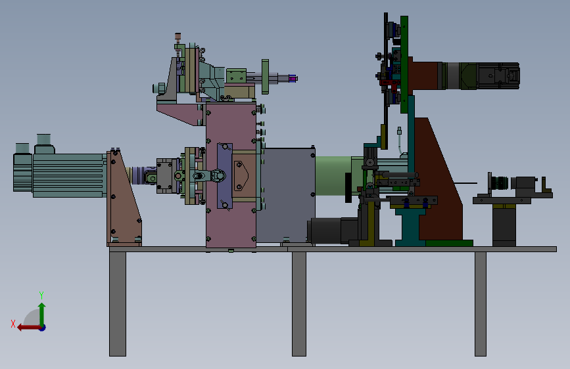Click the red X axis arrow of the triad
Screen dimensions: 570x369
point(28,328)
